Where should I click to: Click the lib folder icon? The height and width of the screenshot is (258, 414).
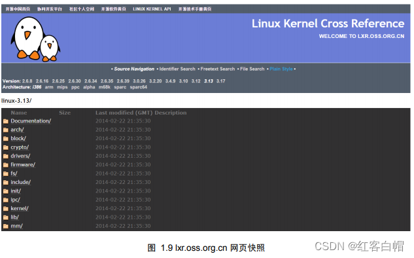[x=6, y=217]
